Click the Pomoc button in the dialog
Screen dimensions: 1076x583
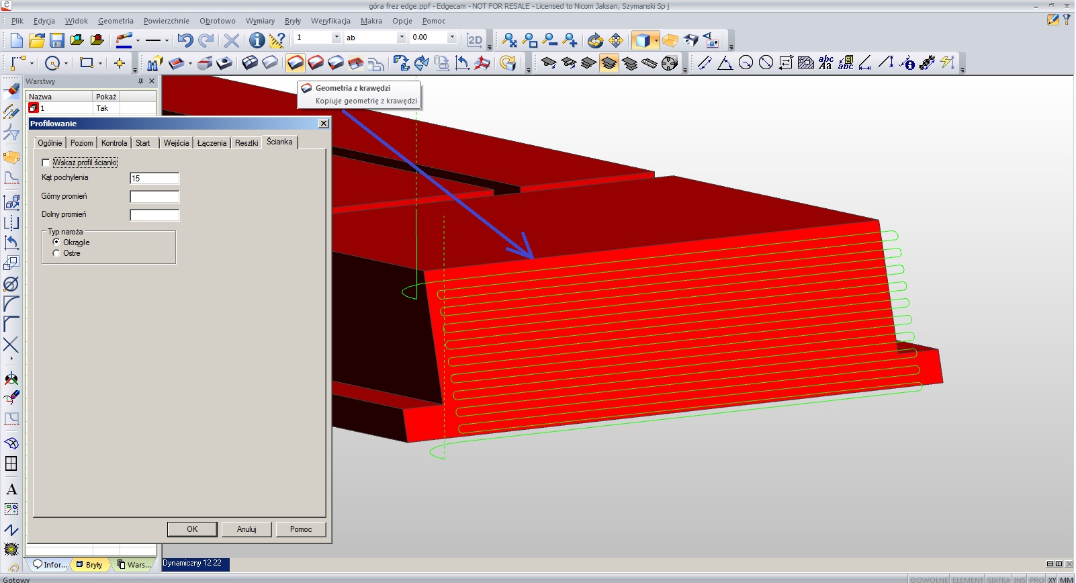click(301, 529)
